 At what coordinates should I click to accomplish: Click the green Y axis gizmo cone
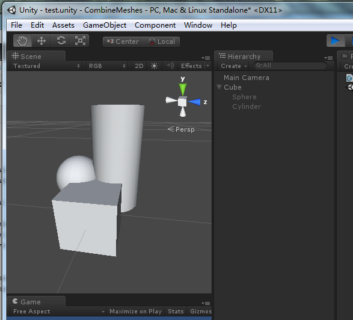click(x=183, y=89)
